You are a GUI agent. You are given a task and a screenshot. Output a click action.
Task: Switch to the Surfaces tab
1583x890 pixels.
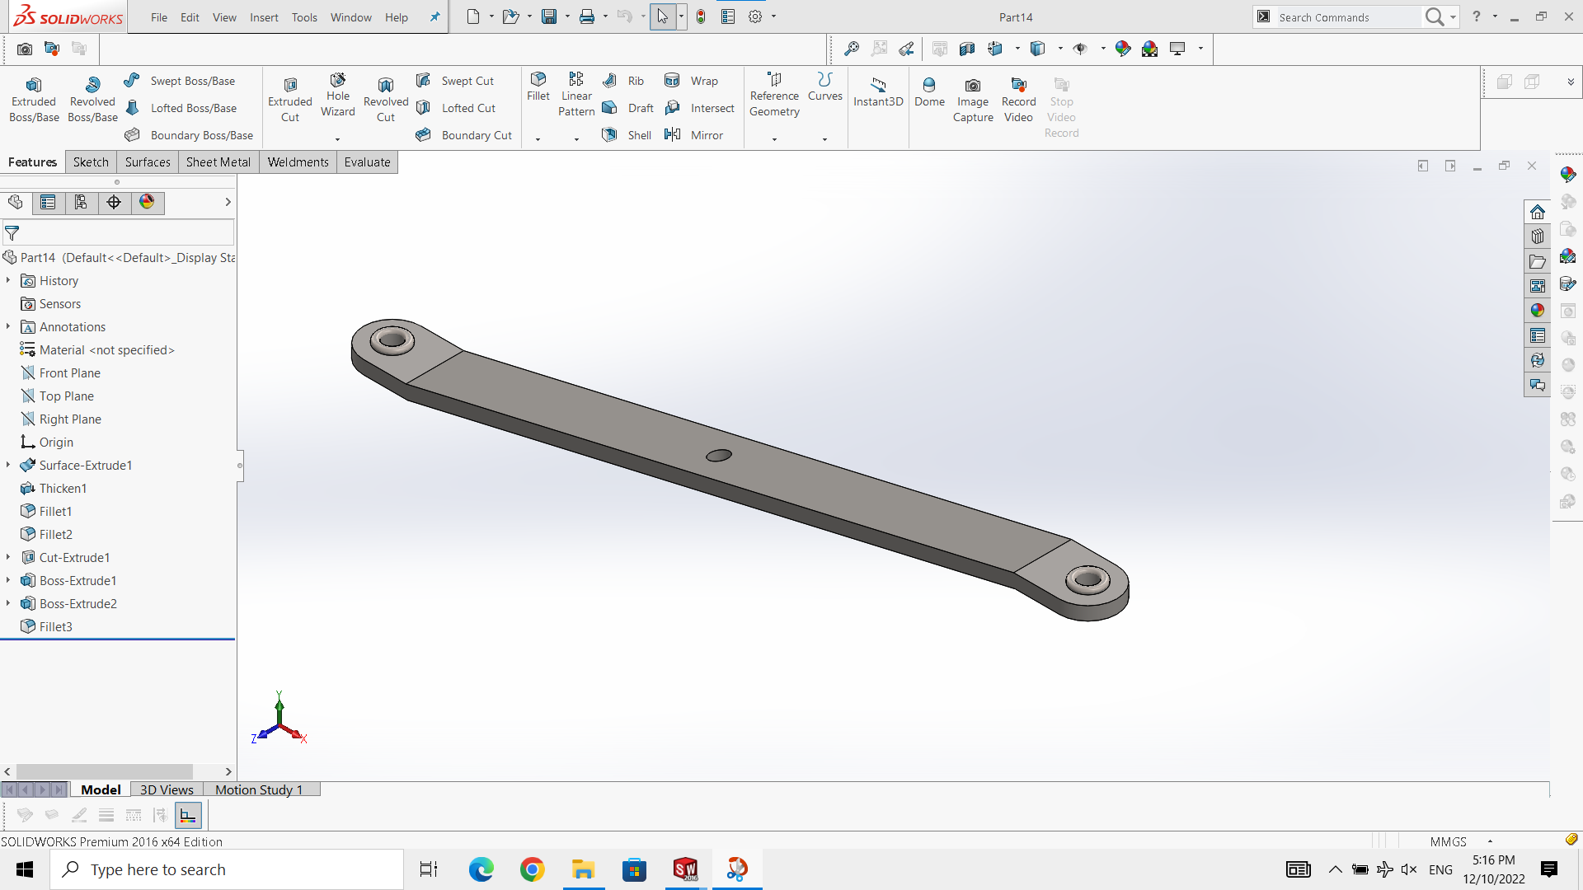point(148,162)
